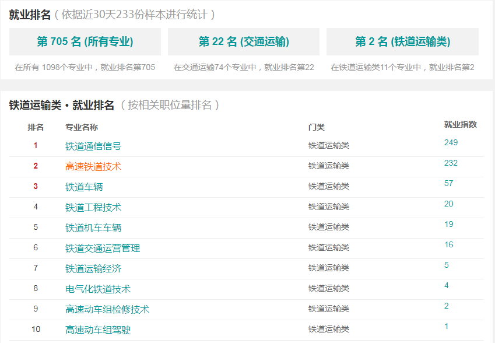Click the 第 705 名 (所有专业) ranking box
The height and width of the screenshot is (343, 495).
point(85,41)
